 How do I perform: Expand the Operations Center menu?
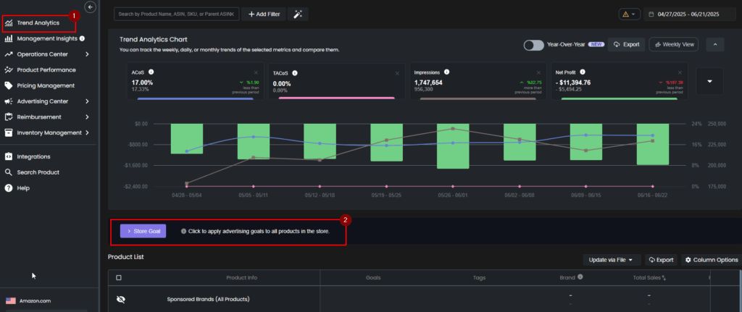click(87, 54)
